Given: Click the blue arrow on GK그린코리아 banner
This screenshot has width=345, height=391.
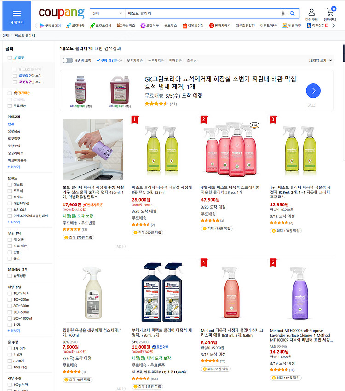Looking at the screenshot, I should point(313,91).
